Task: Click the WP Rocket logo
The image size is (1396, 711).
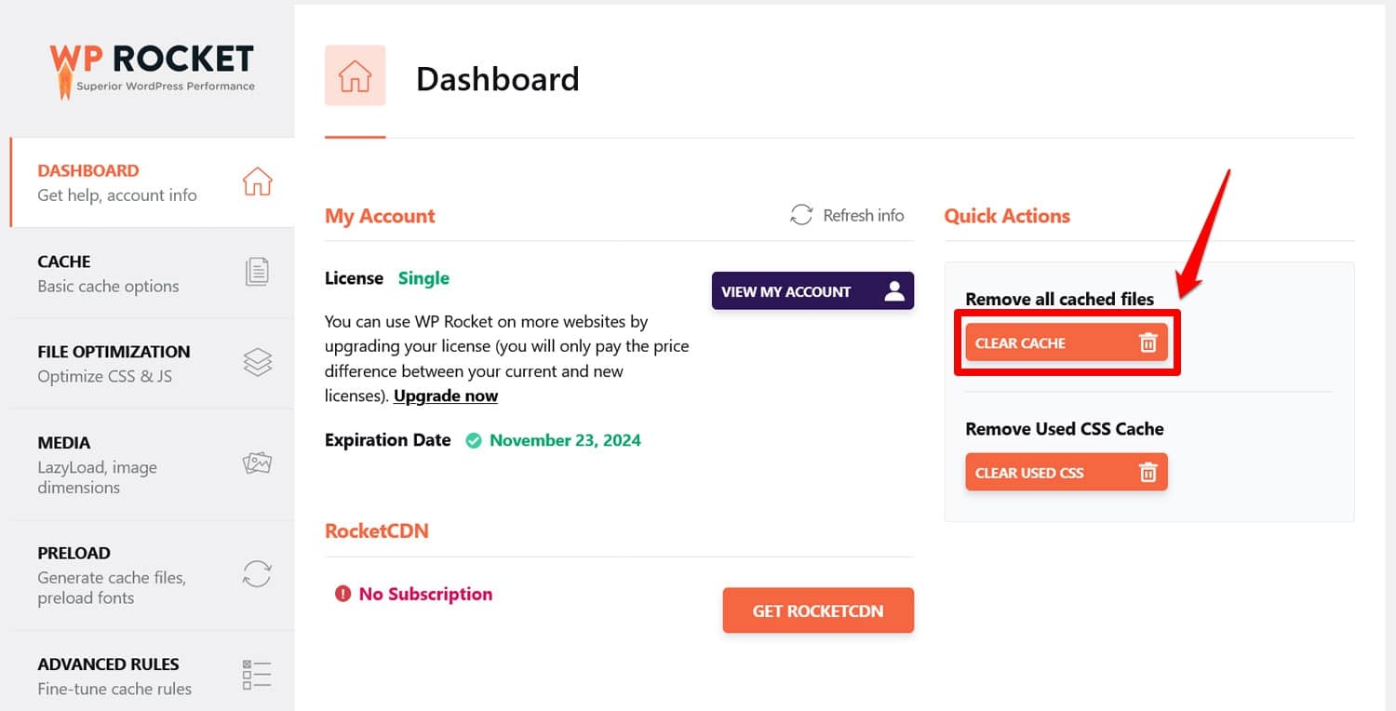Action: point(152,70)
